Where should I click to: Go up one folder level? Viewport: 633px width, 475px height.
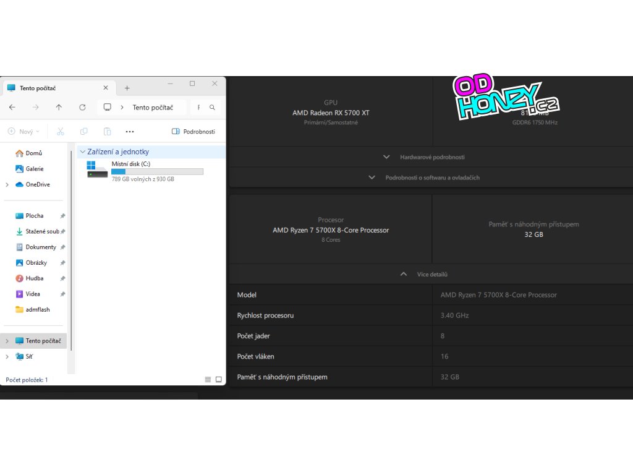pyautogui.click(x=59, y=108)
